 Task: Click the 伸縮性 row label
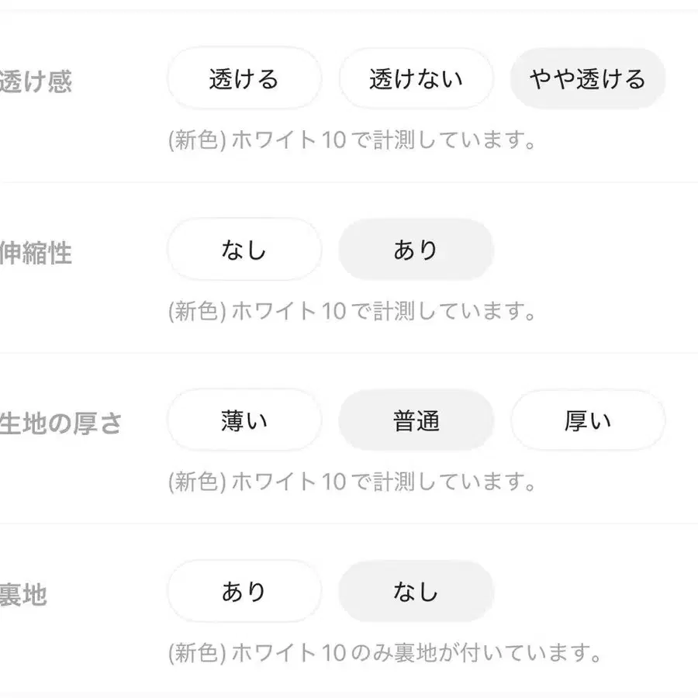[x=35, y=252]
